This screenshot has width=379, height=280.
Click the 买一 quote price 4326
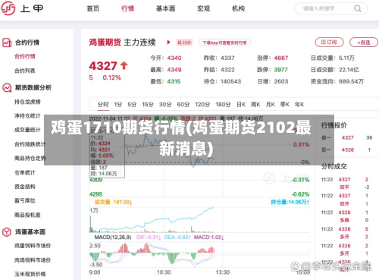[x=347, y=149]
